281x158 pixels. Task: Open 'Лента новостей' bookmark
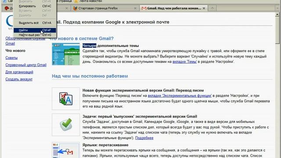click(91, 1)
